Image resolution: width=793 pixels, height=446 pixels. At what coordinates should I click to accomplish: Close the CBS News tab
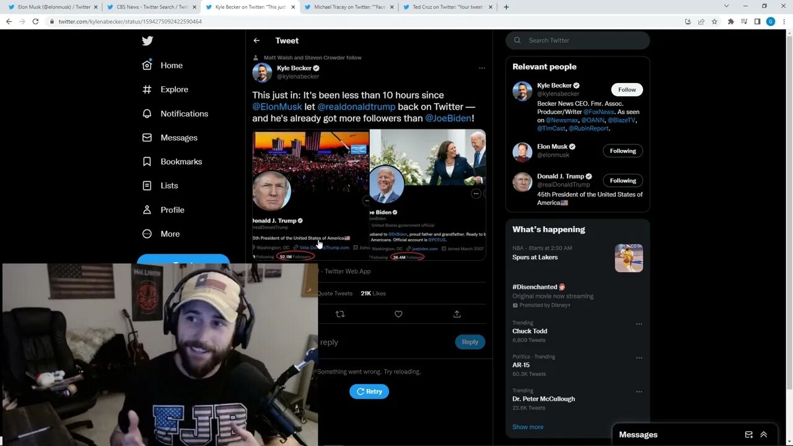point(195,7)
